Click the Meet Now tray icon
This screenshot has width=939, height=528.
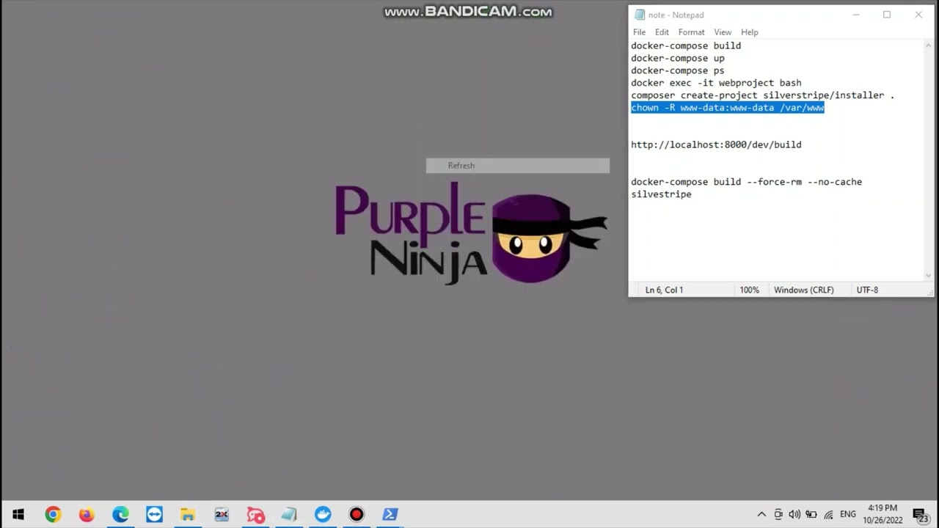pos(778,515)
